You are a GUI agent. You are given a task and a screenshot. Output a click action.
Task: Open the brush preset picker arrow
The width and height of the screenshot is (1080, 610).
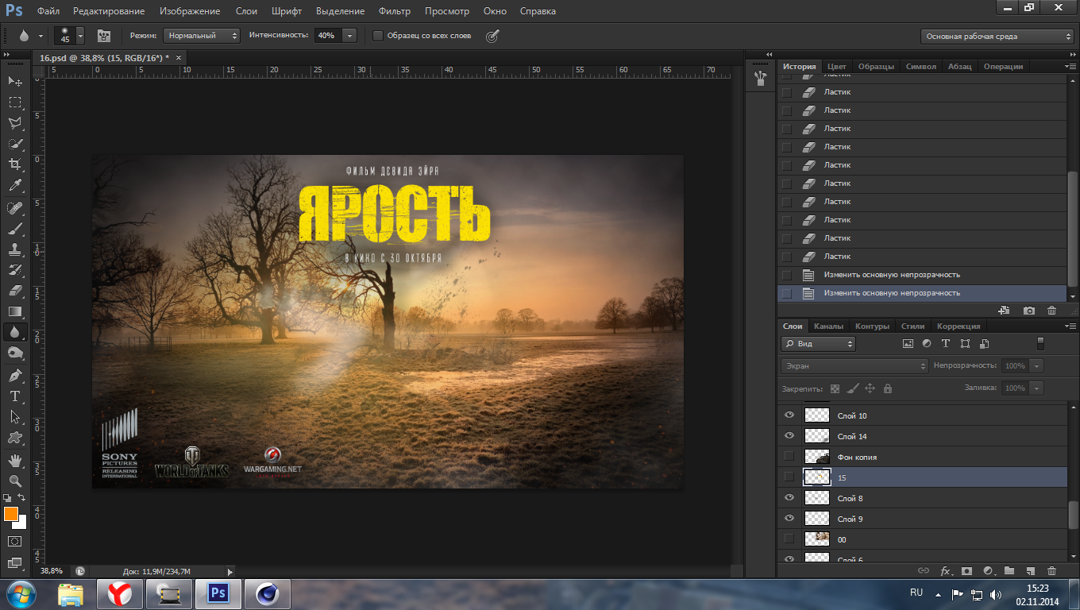(x=80, y=36)
